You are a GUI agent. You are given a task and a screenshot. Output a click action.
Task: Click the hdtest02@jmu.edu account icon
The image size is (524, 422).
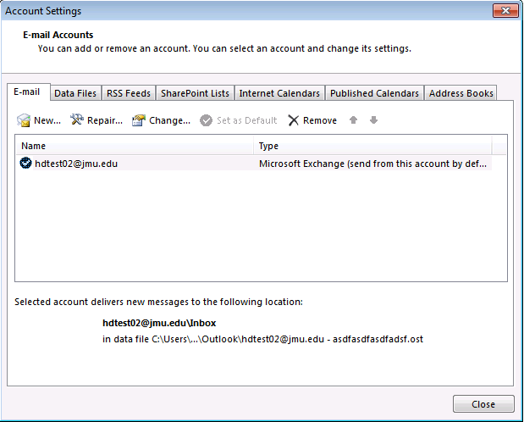(x=25, y=163)
